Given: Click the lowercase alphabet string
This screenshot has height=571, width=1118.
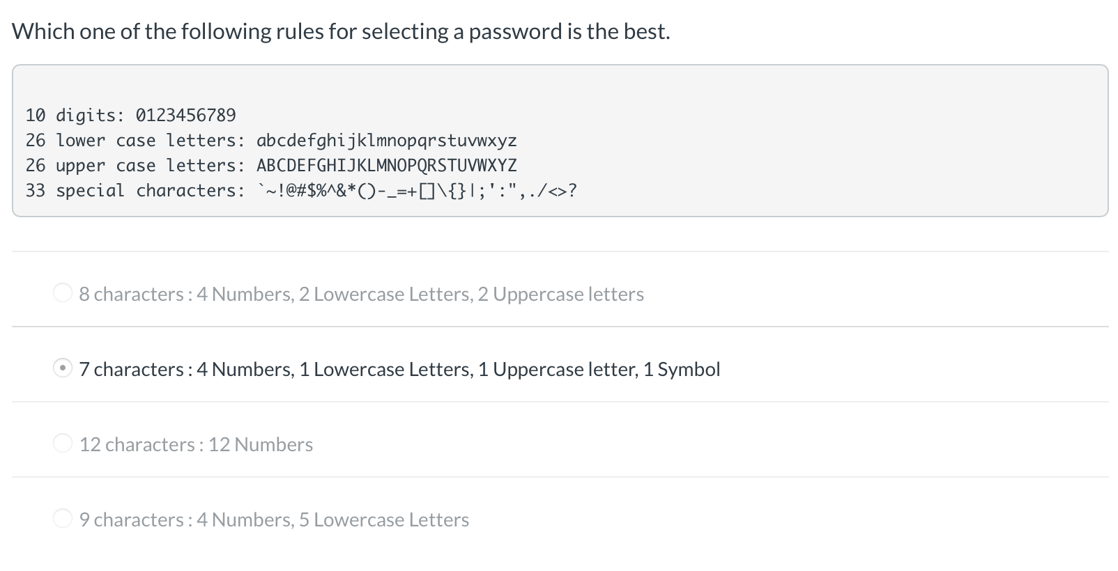Looking at the screenshot, I should 386,140.
